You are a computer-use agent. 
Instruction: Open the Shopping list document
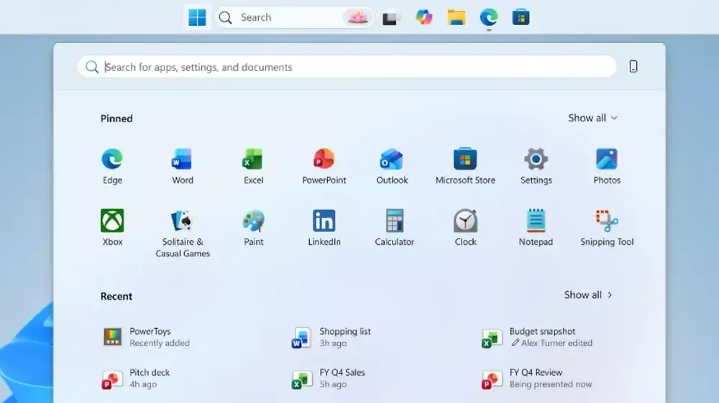(x=332, y=337)
